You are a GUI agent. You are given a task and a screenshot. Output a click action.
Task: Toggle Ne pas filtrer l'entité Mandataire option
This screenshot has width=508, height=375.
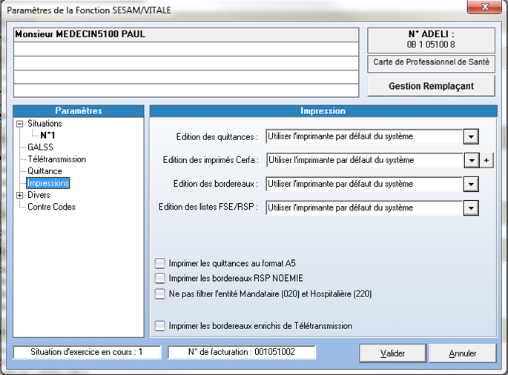(x=160, y=293)
